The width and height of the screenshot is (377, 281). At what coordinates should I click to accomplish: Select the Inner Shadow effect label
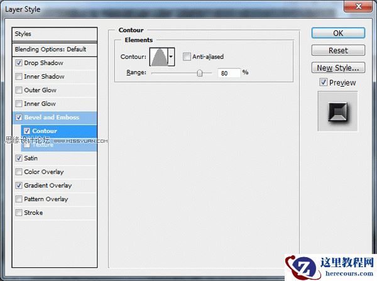tap(44, 77)
